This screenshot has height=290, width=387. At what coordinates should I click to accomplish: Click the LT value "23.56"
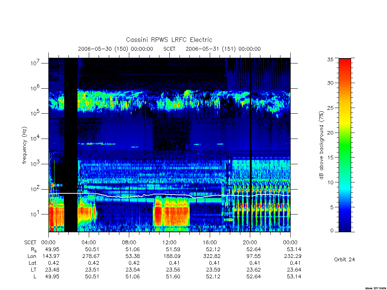pyautogui.click(x=173, y=270)
